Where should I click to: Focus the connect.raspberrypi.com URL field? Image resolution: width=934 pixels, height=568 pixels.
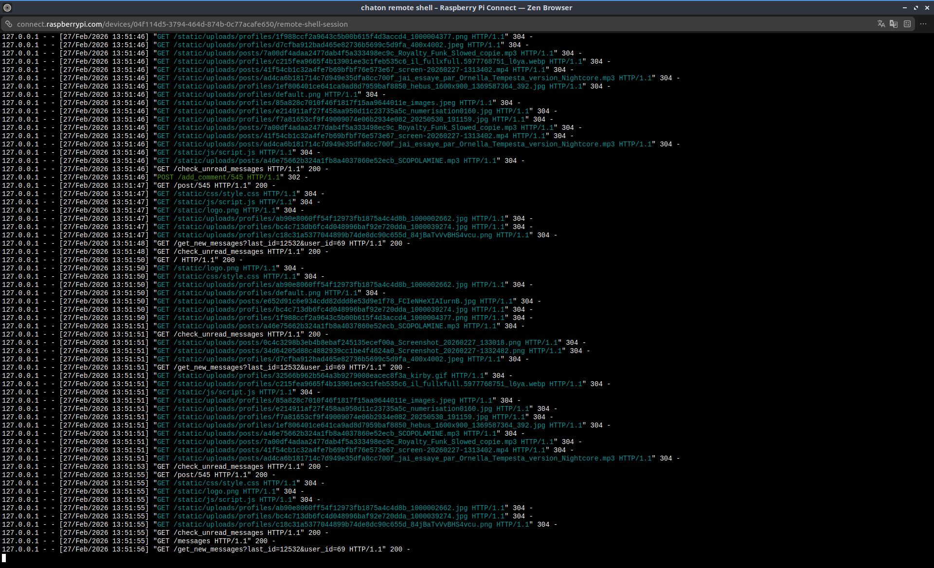coord(182,24)
